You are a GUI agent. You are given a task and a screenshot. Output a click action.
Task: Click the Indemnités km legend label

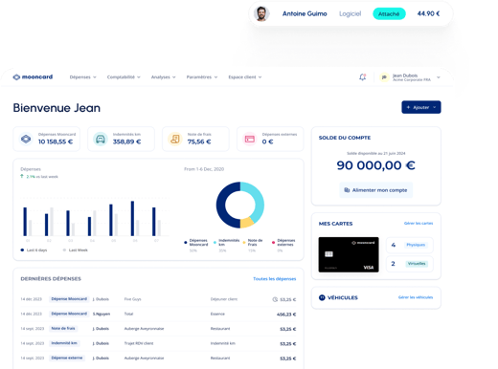(229, 243)
